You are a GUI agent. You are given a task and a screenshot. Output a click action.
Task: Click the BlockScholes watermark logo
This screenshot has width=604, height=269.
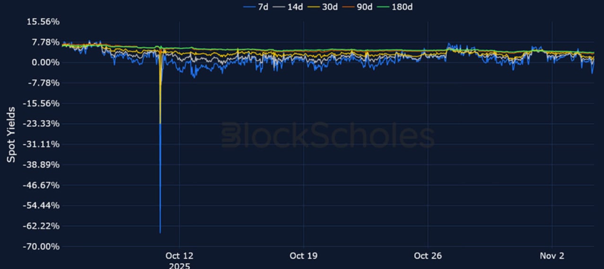point(328,135)
